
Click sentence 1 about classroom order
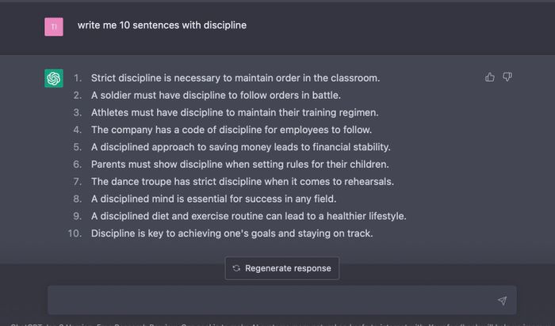(x=235, y=78)
